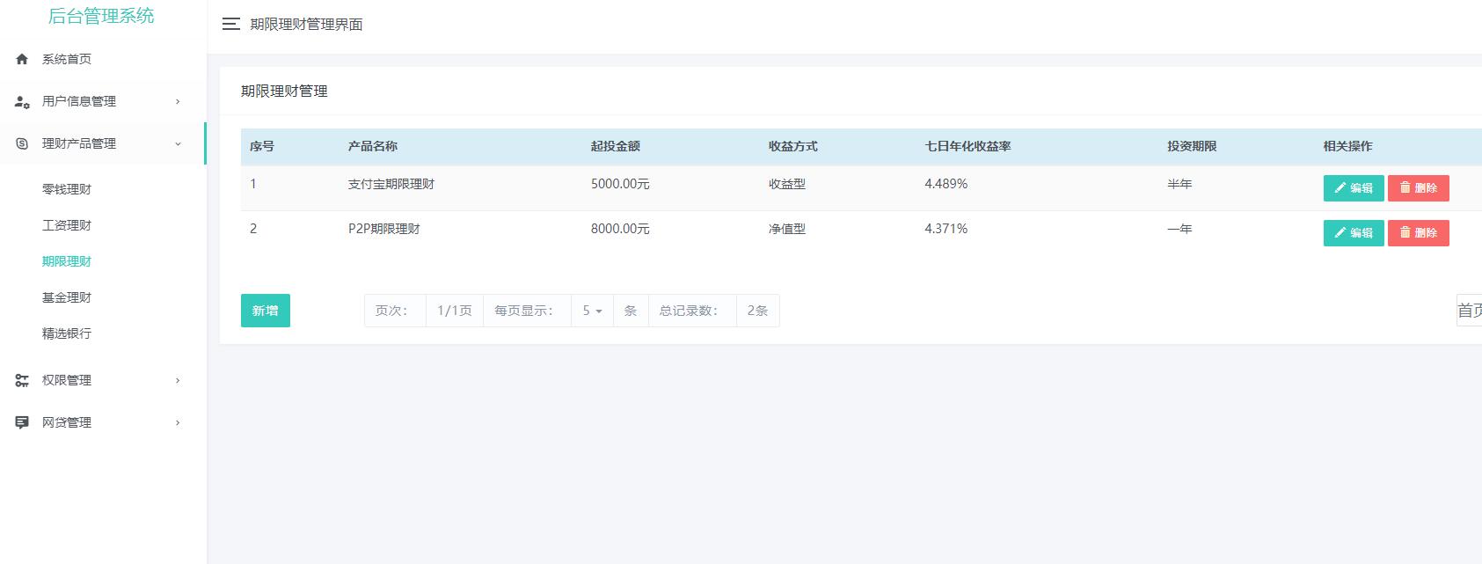Click the 期限理财管理 panel heading
Image resolution: width=1482 pixels, height=564 pixels.
click(x=284, y=91)
